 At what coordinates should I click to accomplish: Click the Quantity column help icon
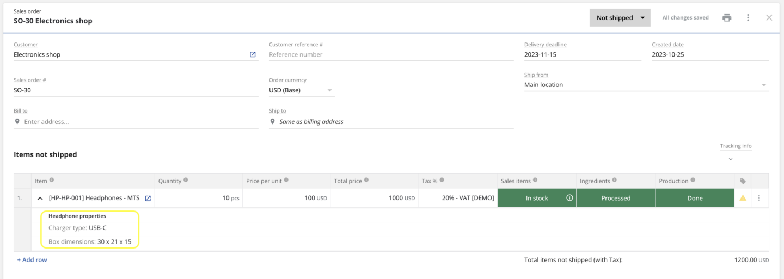pyautogui.click(x=186, y=181)
